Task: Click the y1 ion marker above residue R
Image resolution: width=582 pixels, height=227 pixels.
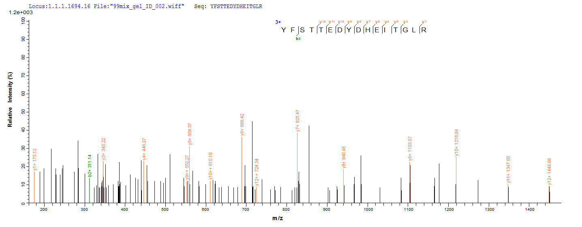Action: tap(424, 22)
